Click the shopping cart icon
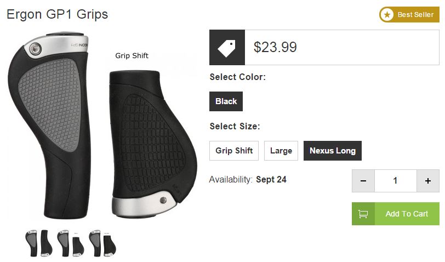 pyautogui.click(x=363, y=214)
